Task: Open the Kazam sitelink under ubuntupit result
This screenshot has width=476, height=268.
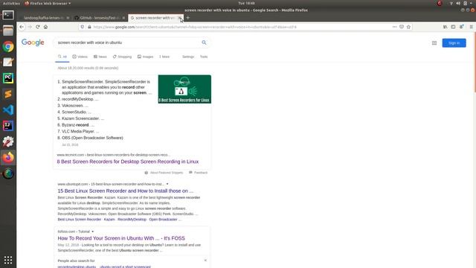Action: (x=109, y=220)
